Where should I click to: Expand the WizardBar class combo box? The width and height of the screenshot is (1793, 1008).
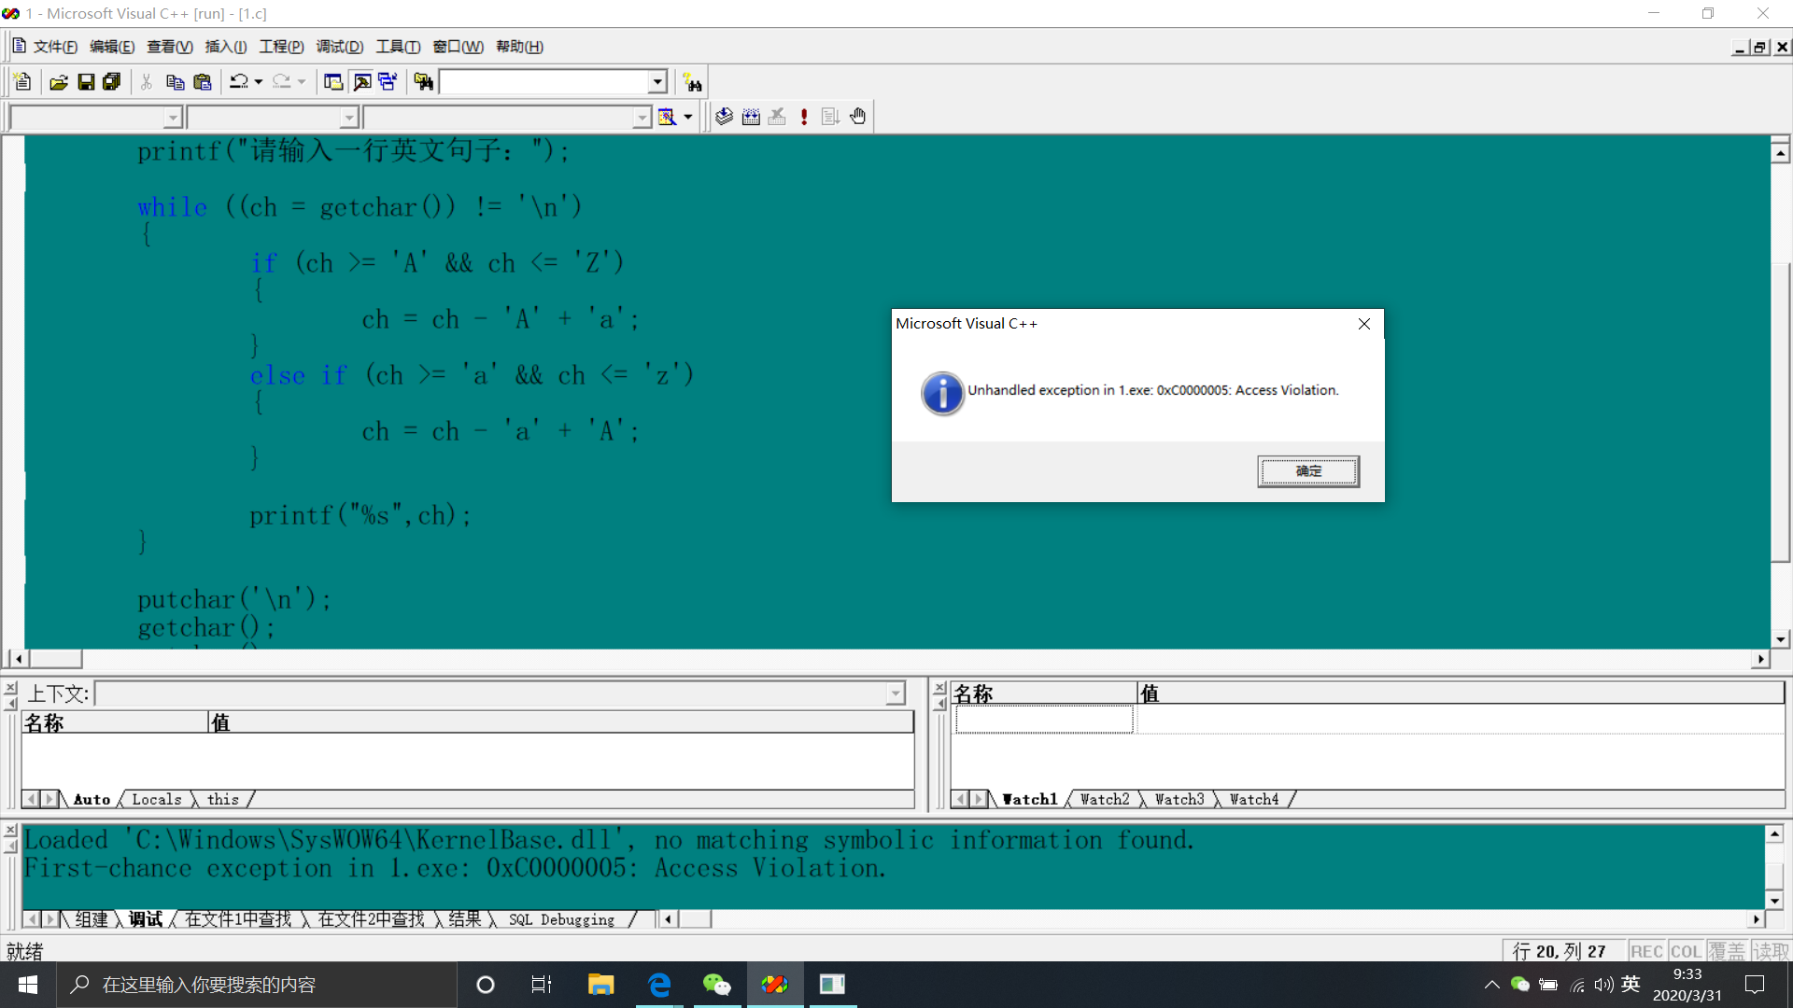[x=173, y=118]
